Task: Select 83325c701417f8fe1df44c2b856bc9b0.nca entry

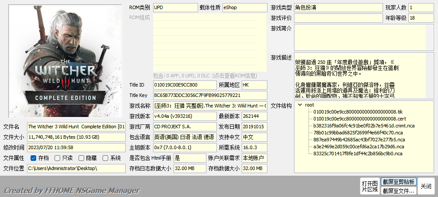Action: (x=358, y=154)
